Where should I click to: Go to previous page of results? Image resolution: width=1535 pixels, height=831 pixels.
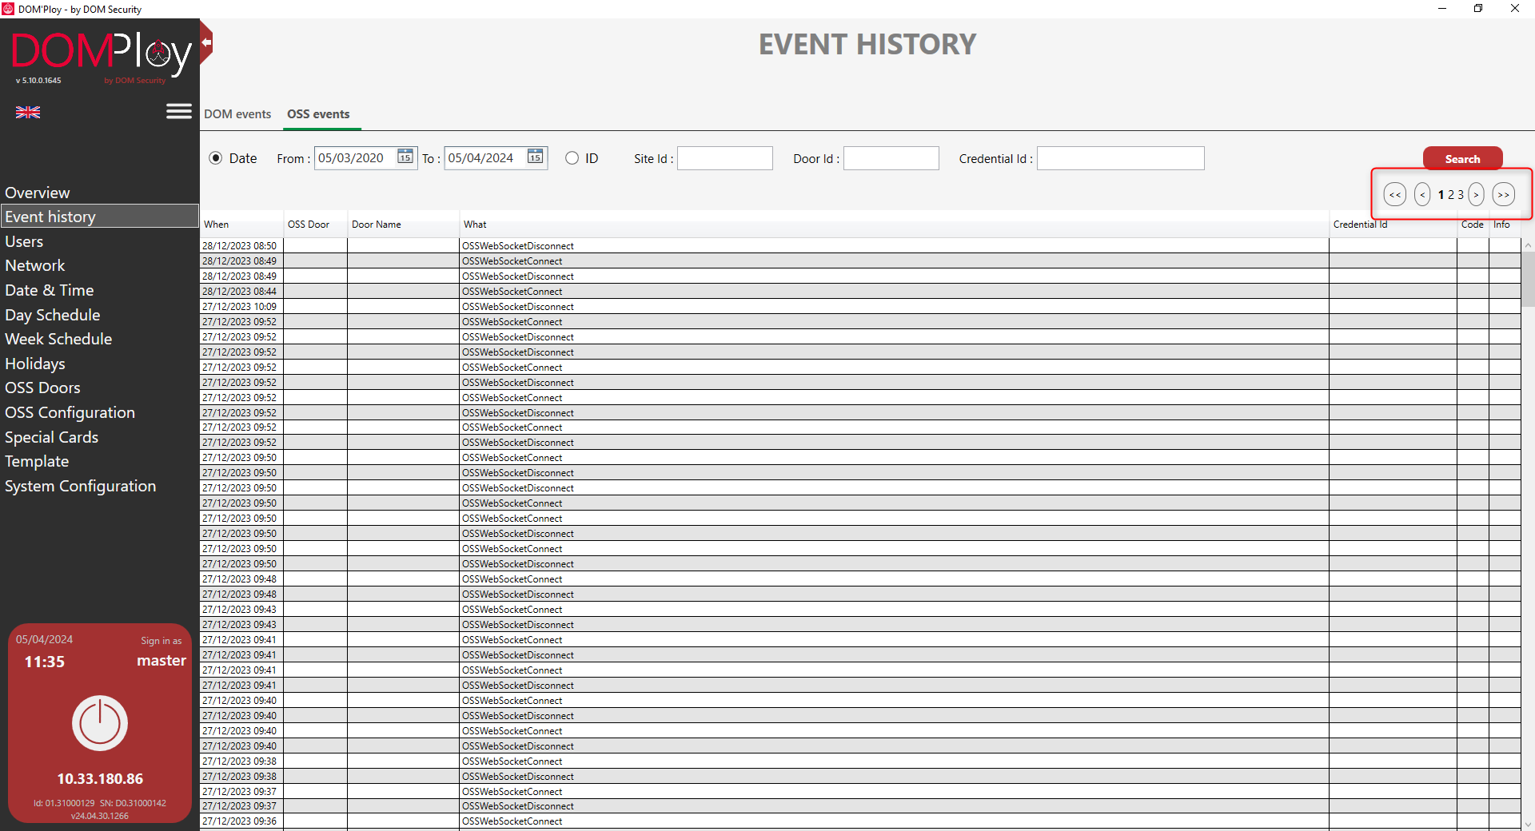[x=1421, y=194]
